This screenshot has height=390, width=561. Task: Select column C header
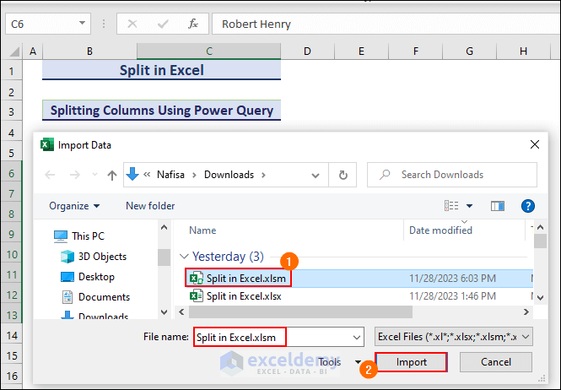pyautogui.click(x=209, y=51)
